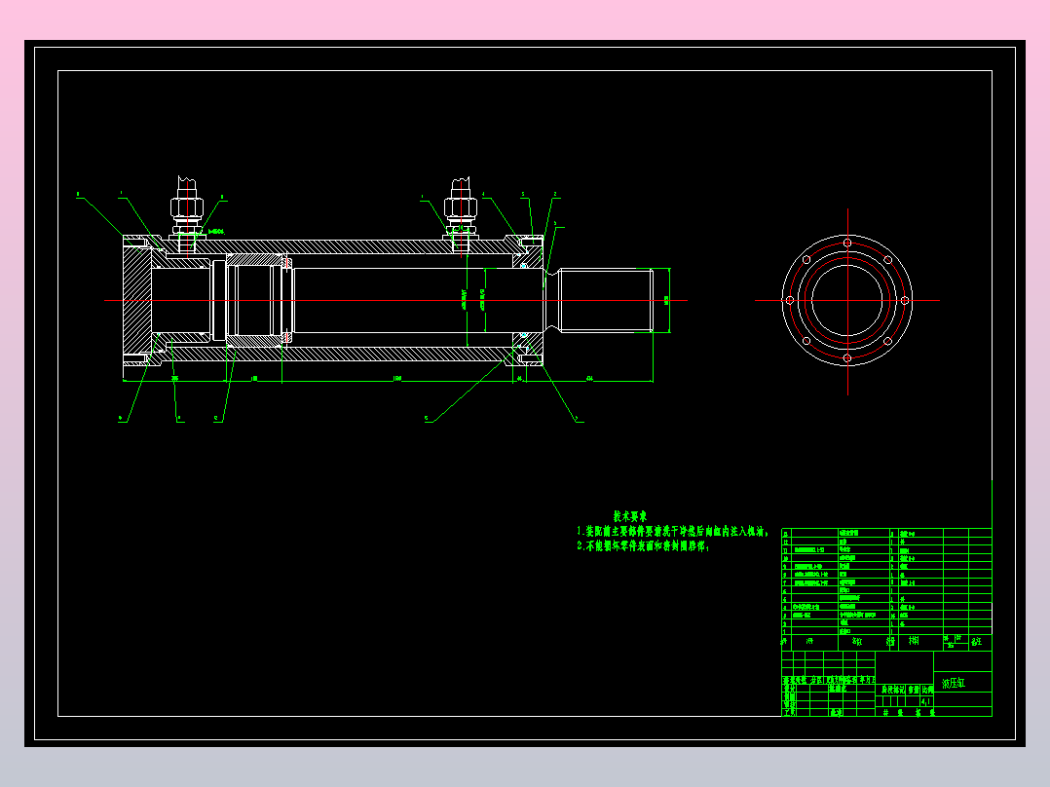This screenshot has width=1050, height=787.
Task: Pick the lower-left bolt hole on flange view
Action: point(806,341)
